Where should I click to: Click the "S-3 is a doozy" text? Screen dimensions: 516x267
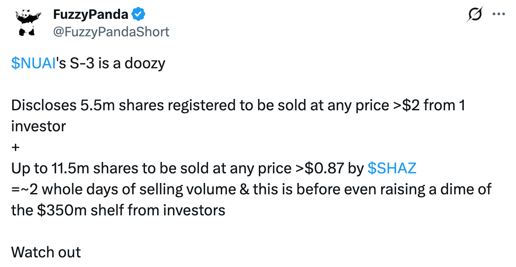(117, 63)
